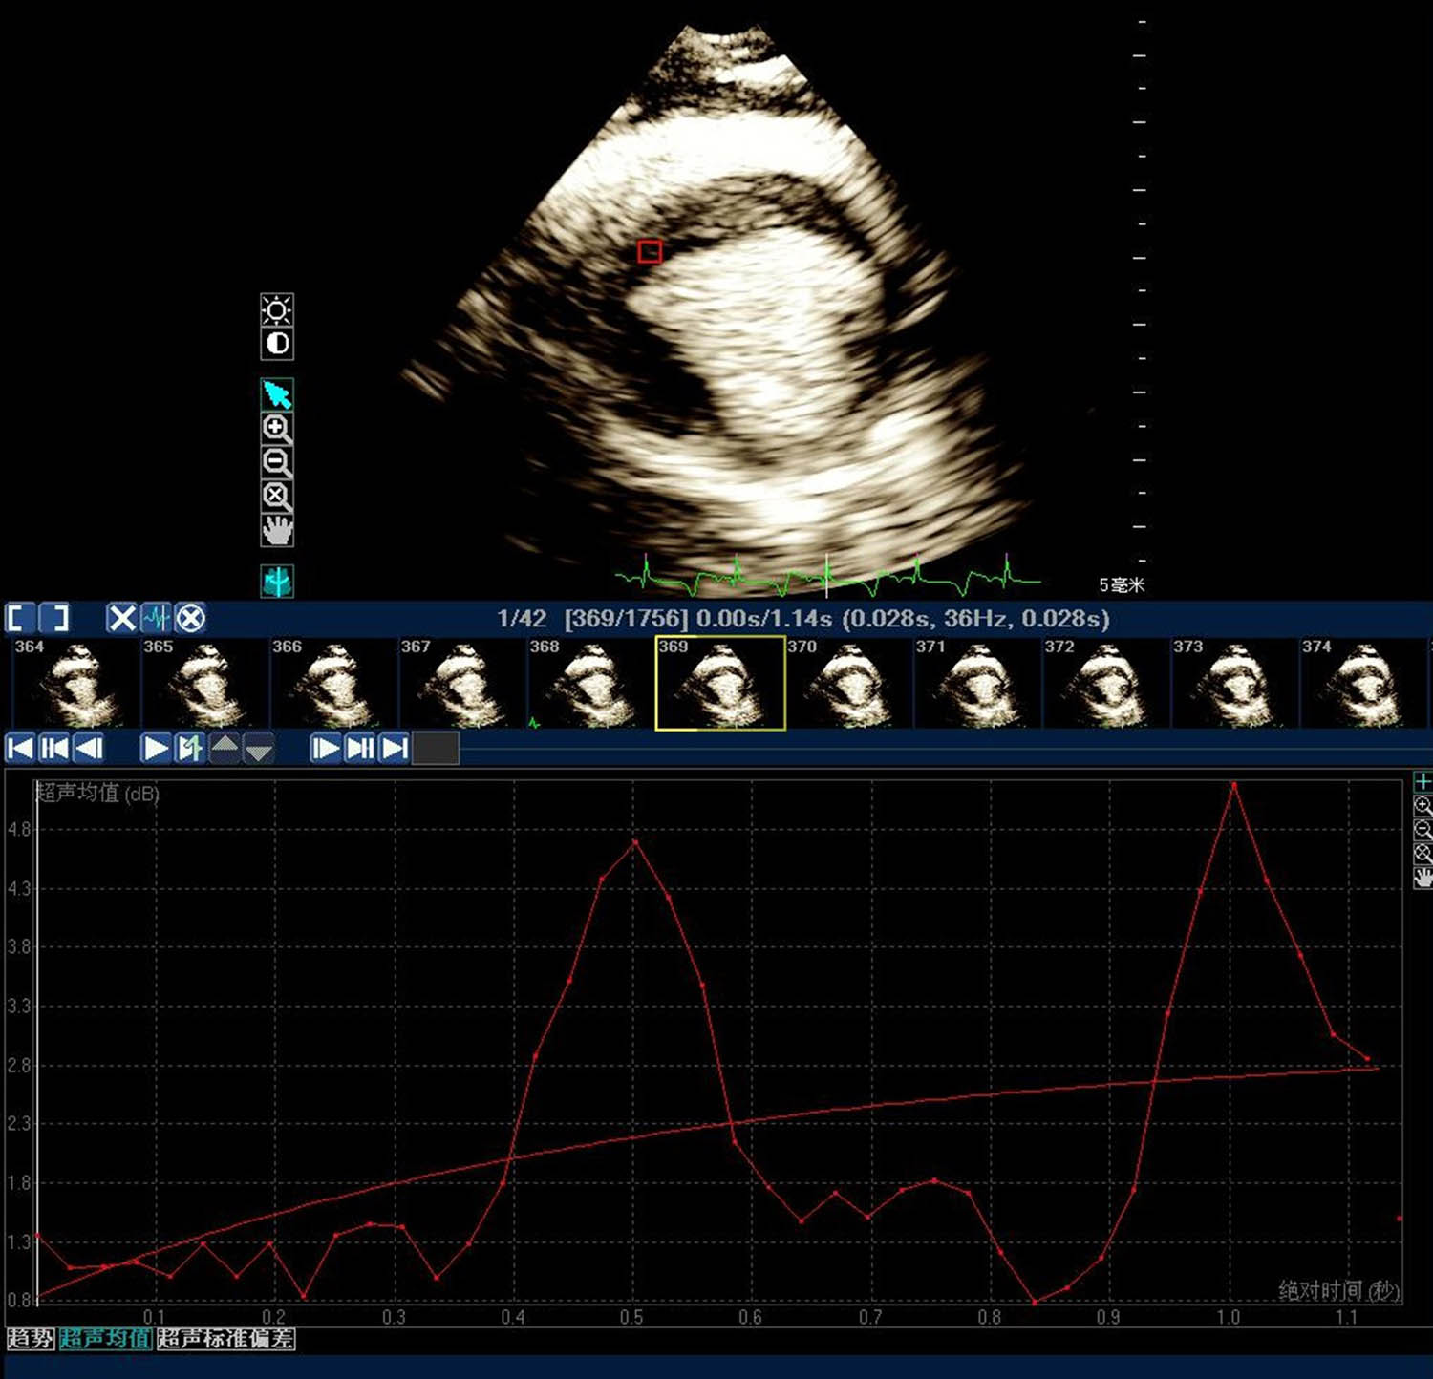Open the 趋势 tab

click(31, 1339)
